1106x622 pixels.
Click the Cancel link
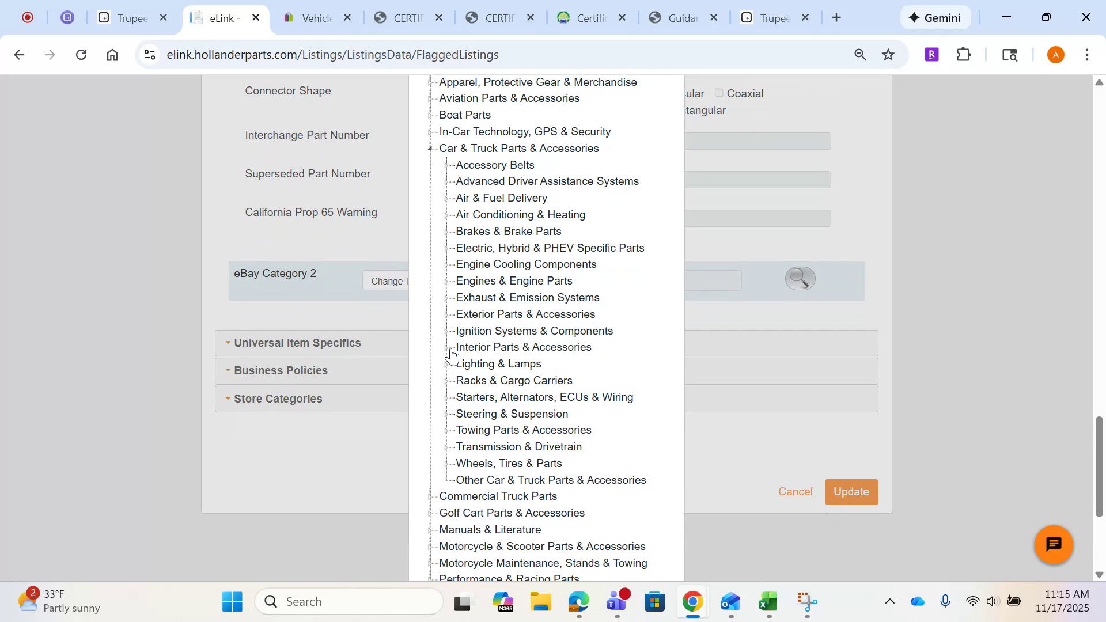pos(796,492)
